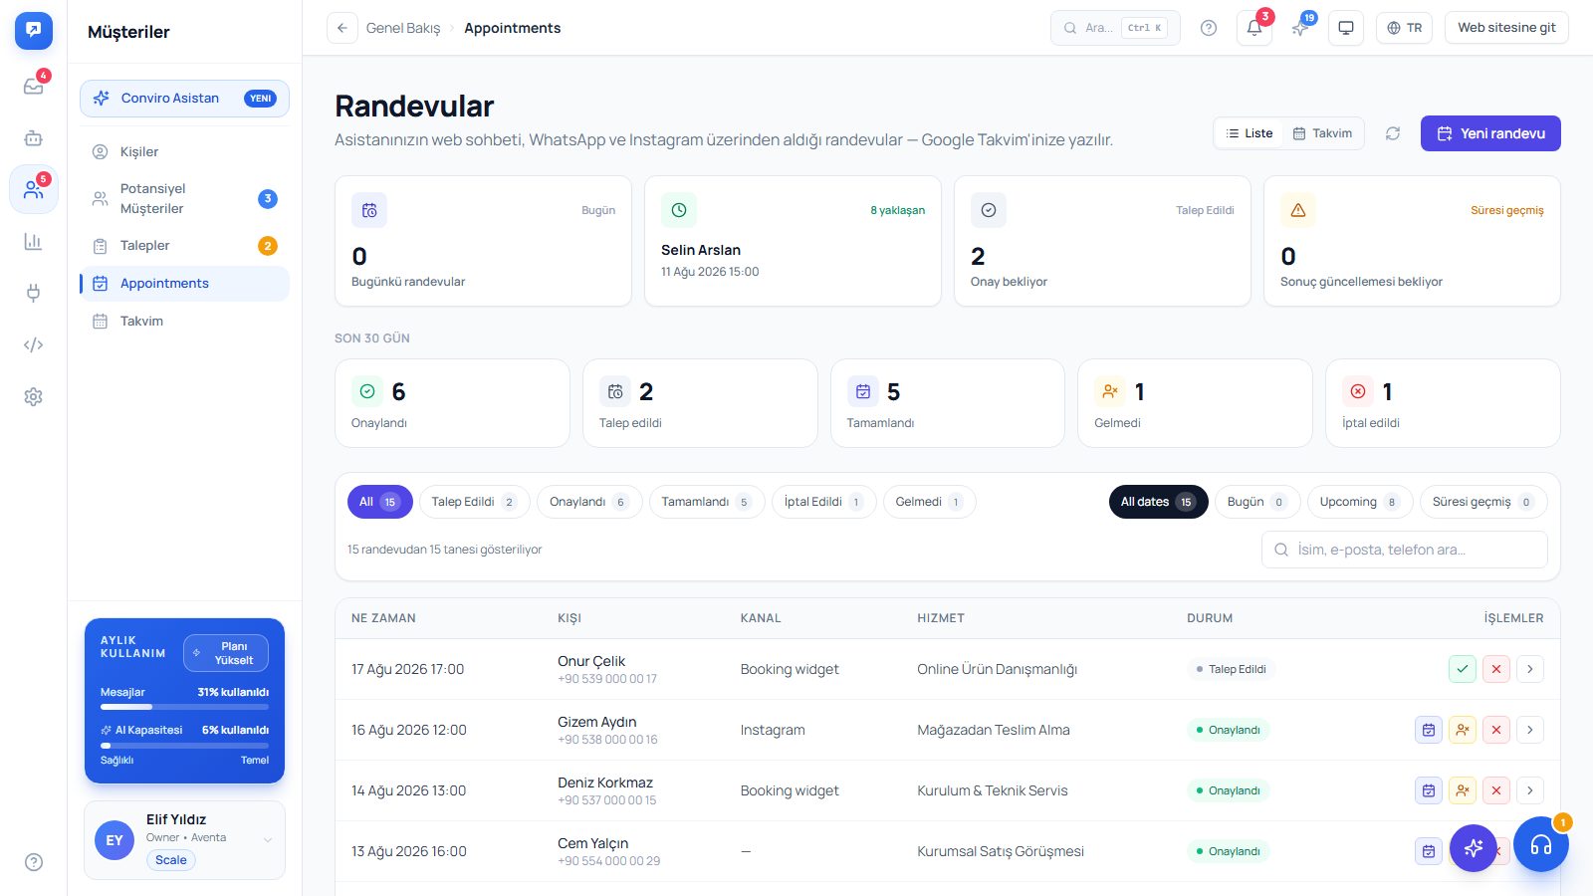Refresh the appointments list
Image resolution: width=1593 pixels, height=896 pixels.
coord(1393,133)
